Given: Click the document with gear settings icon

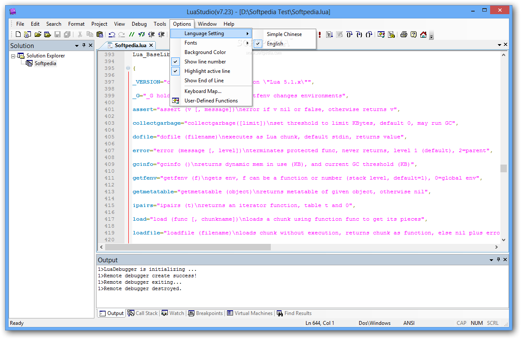Looking at the screenshot, I should [391, 34].
